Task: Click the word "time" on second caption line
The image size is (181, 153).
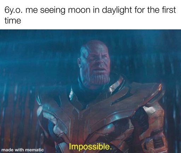Action: pos(13,20)
